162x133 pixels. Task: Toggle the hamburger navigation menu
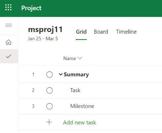pos(9,25)
